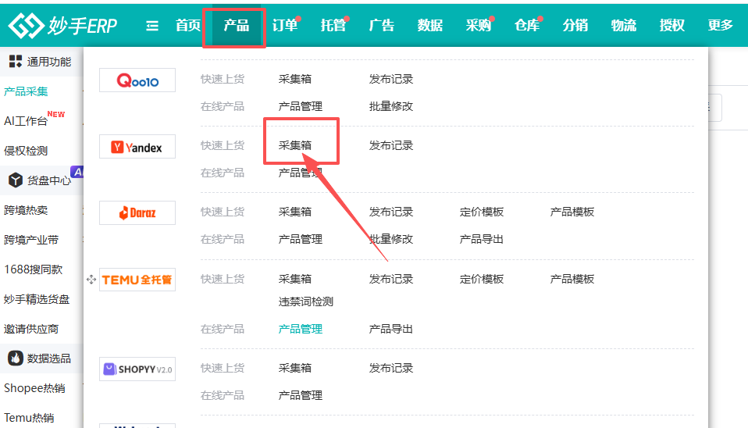Open Daraz 采集箱

tap(295, 212)
